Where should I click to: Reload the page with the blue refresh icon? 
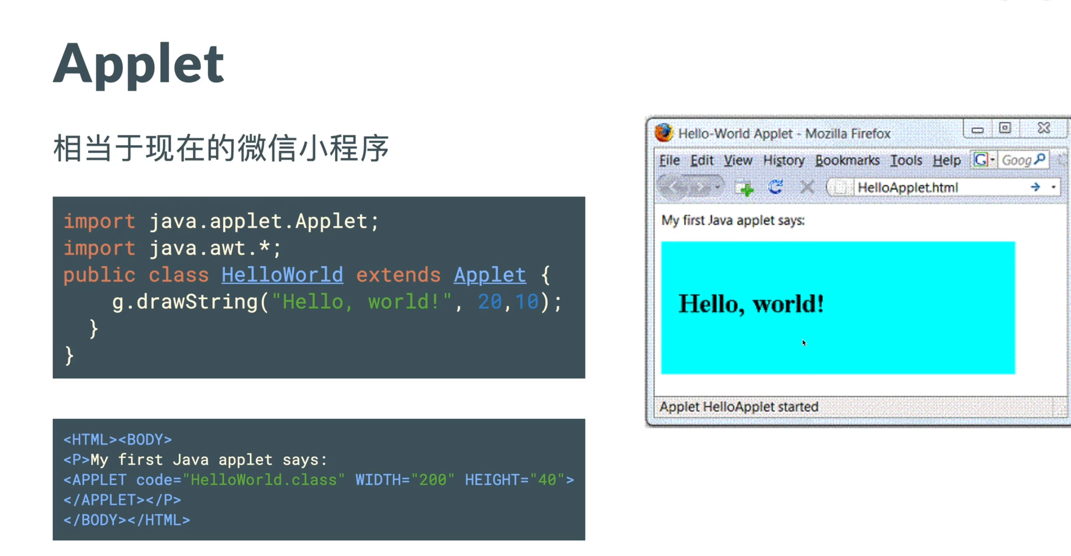pos(775,187)
